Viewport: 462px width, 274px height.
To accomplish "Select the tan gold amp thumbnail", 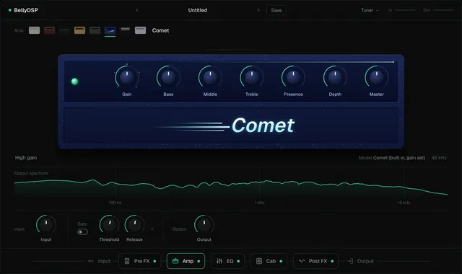I will click(x=80, y=30).
